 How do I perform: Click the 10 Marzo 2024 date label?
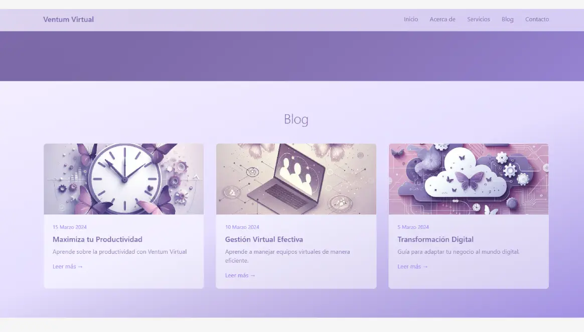242,227
